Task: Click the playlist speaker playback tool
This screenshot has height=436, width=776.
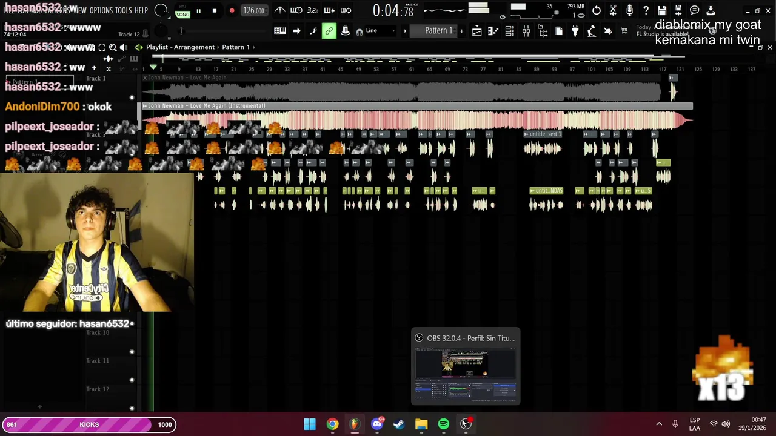Action: 124,47
